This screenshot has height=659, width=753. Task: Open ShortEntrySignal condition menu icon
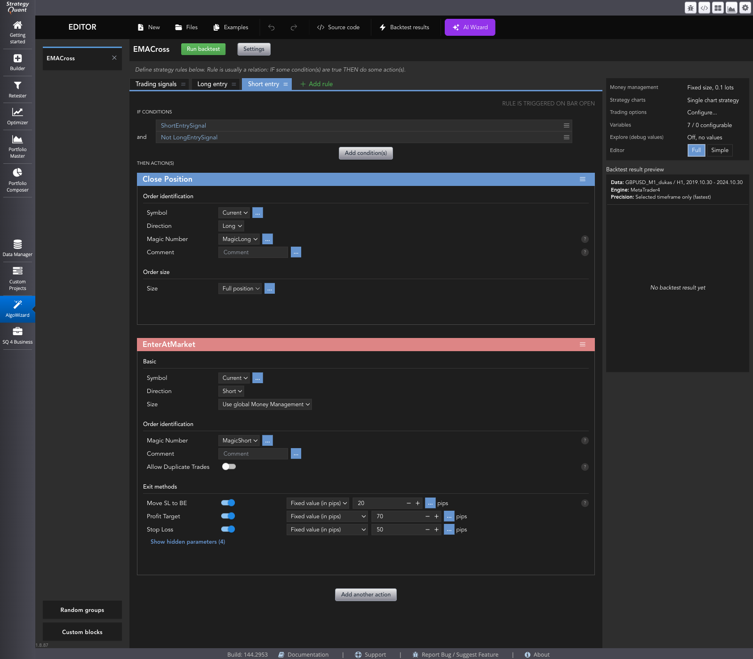click(567, 126)
